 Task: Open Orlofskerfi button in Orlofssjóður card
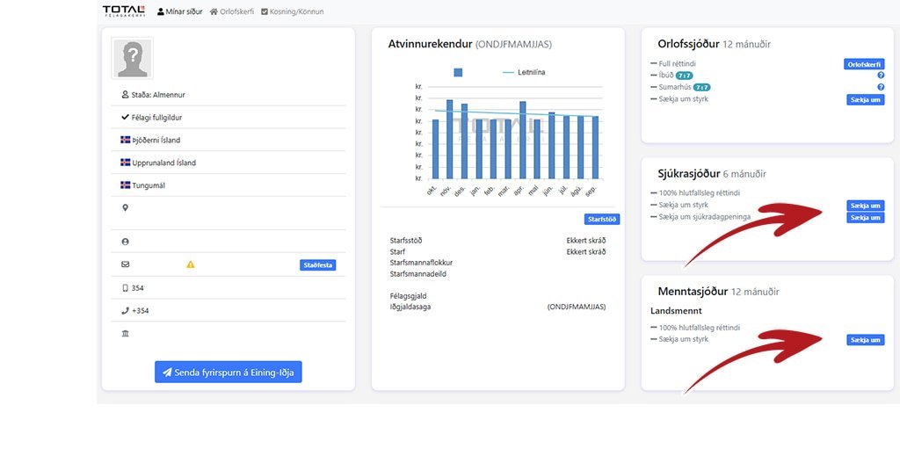coord(864,64)
